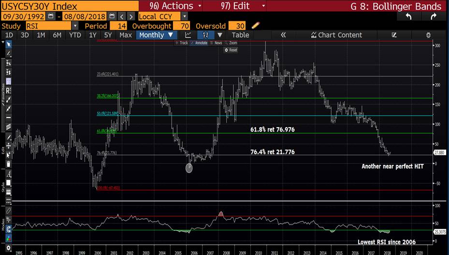Viewport: 449px width, 255px height.
Task: Select the regression R tool
Action: pyautogui.click(x=9, y=90)
